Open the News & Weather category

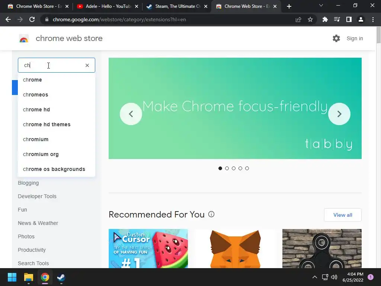tap(38, 223)
